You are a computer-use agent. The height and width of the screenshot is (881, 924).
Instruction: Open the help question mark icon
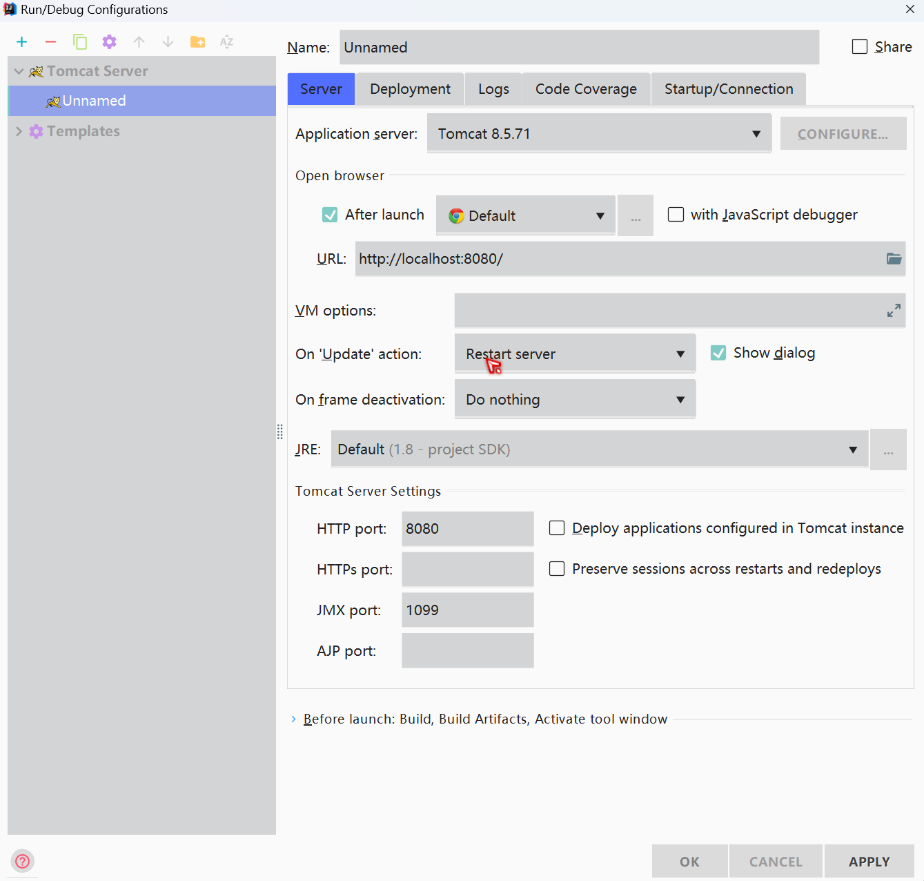point(23,861)
